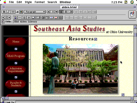The height and width of the screenshot is (103, 137).
Task: Click the alden.html window title bar
Action: point(69,7)
